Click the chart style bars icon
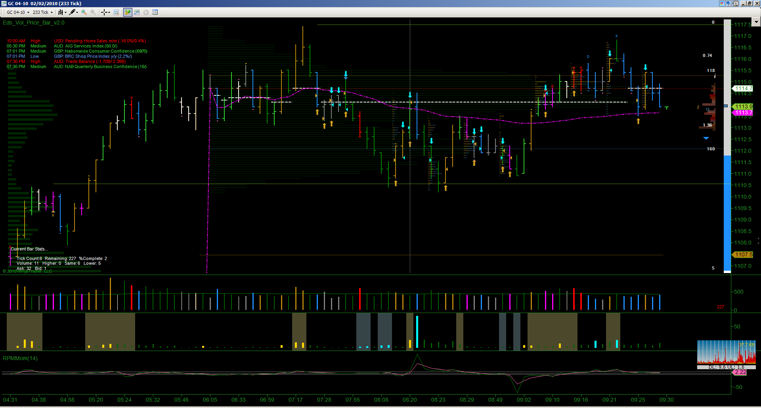This screenshot has height=408, width=761. tap(61, 12)
